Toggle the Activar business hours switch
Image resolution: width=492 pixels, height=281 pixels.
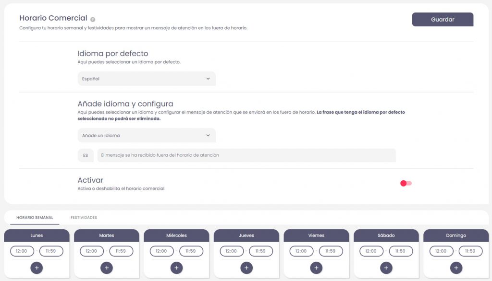406,183
